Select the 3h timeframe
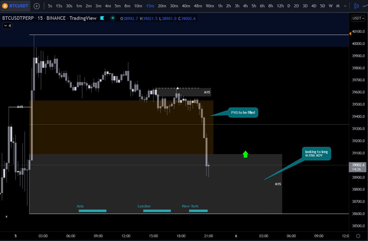The height and width of the screenshot is (241, 368). tap(237, 6)
